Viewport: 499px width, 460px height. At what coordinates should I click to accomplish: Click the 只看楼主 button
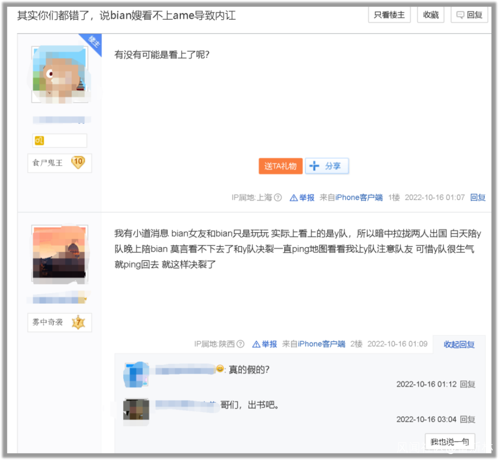389,15
